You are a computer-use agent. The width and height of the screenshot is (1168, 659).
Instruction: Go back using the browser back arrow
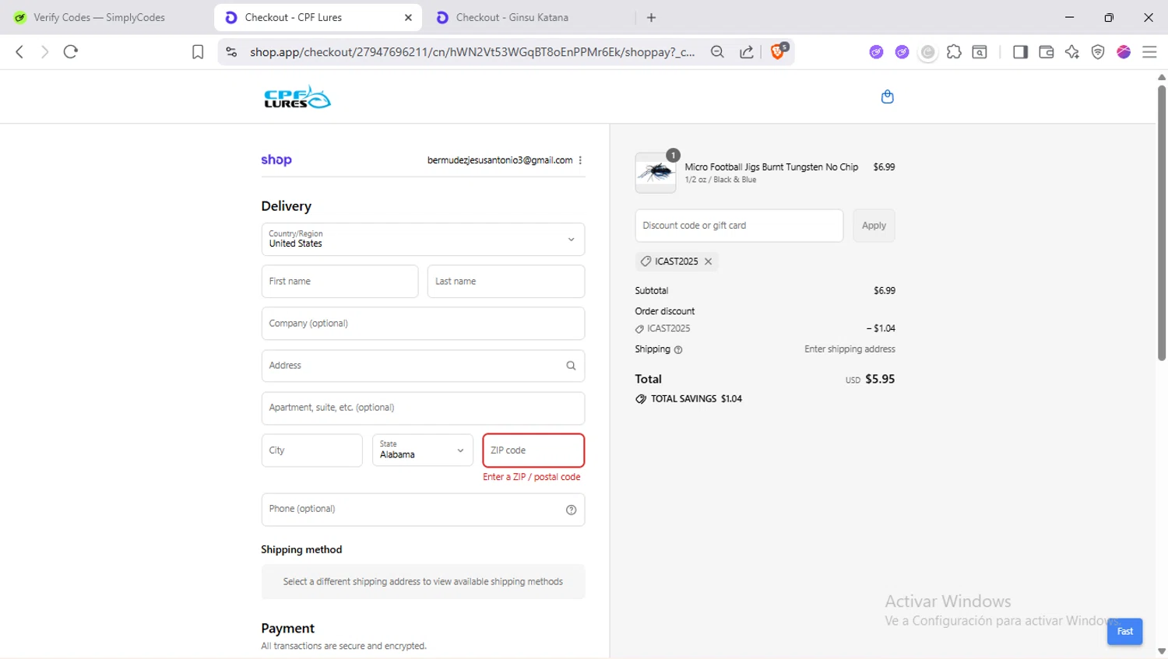pyautogui.click(x=19, y=52)
